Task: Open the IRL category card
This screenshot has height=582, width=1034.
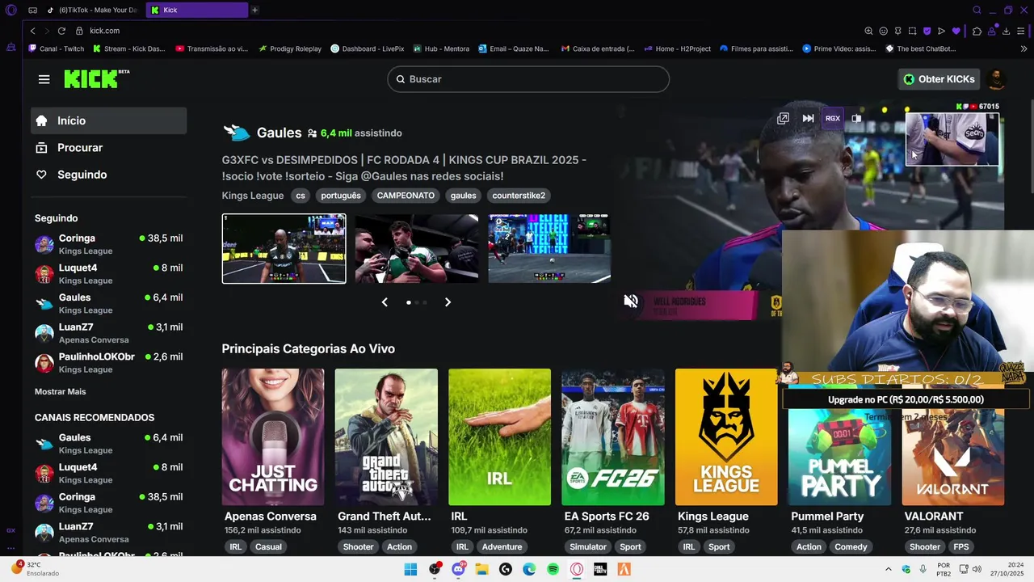Action: coord(499,437)
